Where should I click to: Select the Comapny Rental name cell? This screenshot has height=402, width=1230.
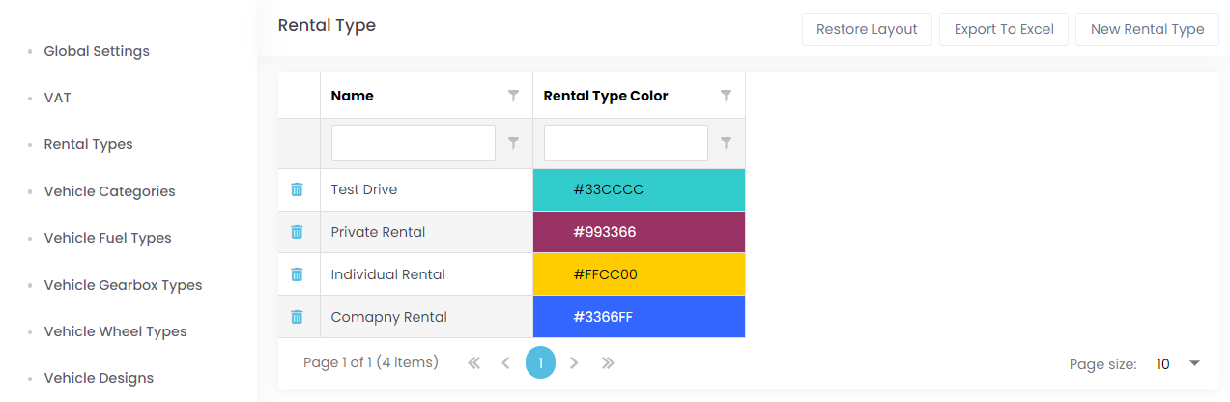[426, 317]
